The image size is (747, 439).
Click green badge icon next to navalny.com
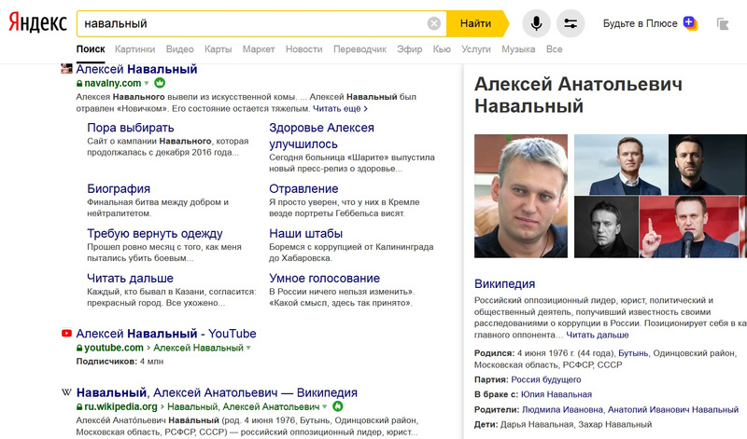[160, 83]
